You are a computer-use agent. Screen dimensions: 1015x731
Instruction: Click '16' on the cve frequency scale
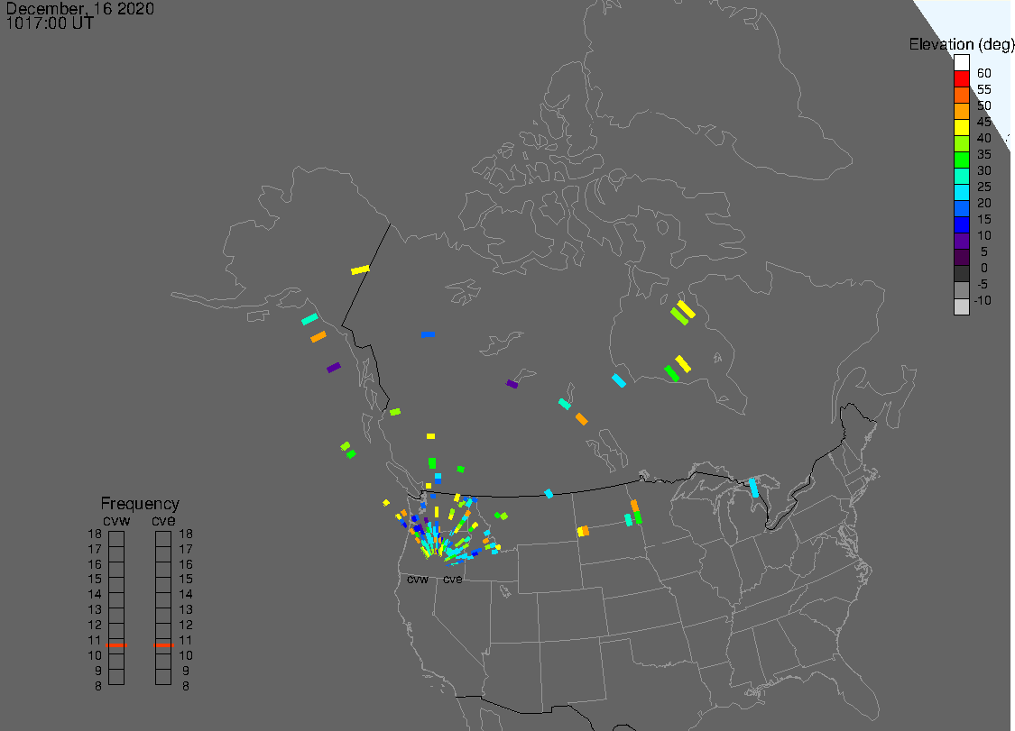[186, 564]
